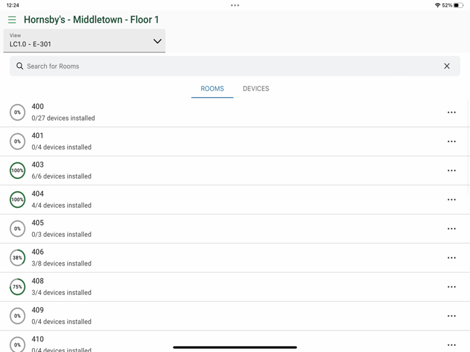Select '0/3 devices installed' text

[62, 235]
